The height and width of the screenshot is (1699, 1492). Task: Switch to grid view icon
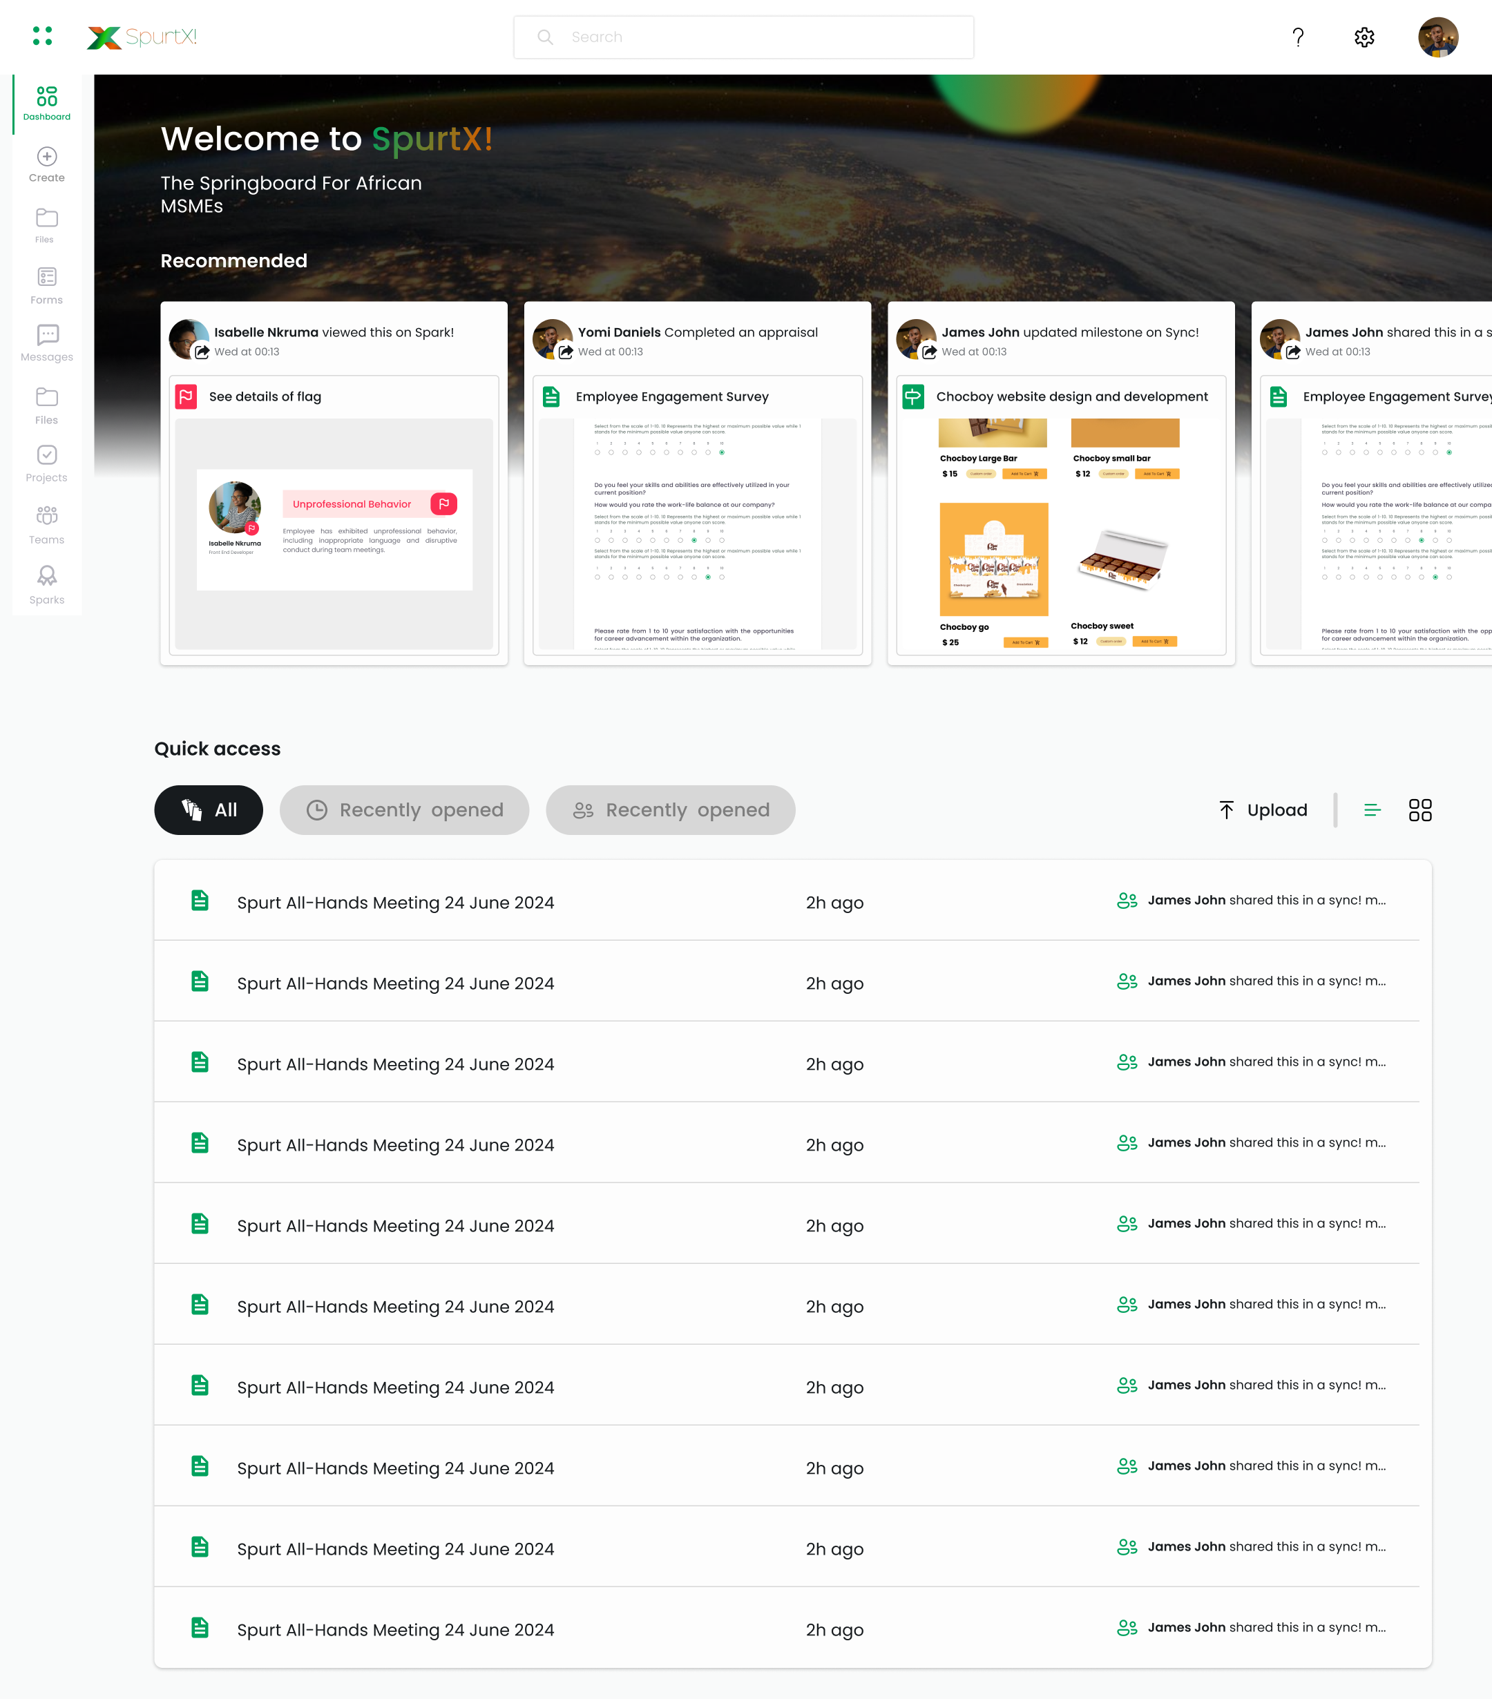tap(1419, 809)
